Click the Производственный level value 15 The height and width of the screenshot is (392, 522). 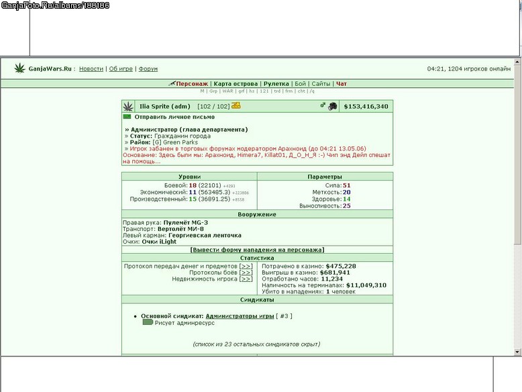(193, 199)
